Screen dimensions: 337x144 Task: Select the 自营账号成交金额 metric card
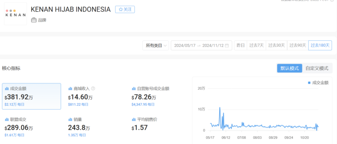point(158,96)
